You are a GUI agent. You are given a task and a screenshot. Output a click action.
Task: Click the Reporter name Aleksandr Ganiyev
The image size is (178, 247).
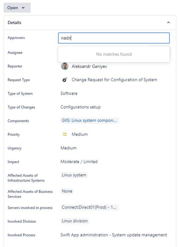point(89,66)
